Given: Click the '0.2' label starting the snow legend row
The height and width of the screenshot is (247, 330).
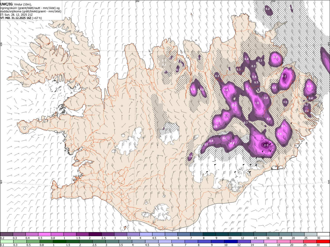Looking at the screenshot, I should click(x=2, y=238).
